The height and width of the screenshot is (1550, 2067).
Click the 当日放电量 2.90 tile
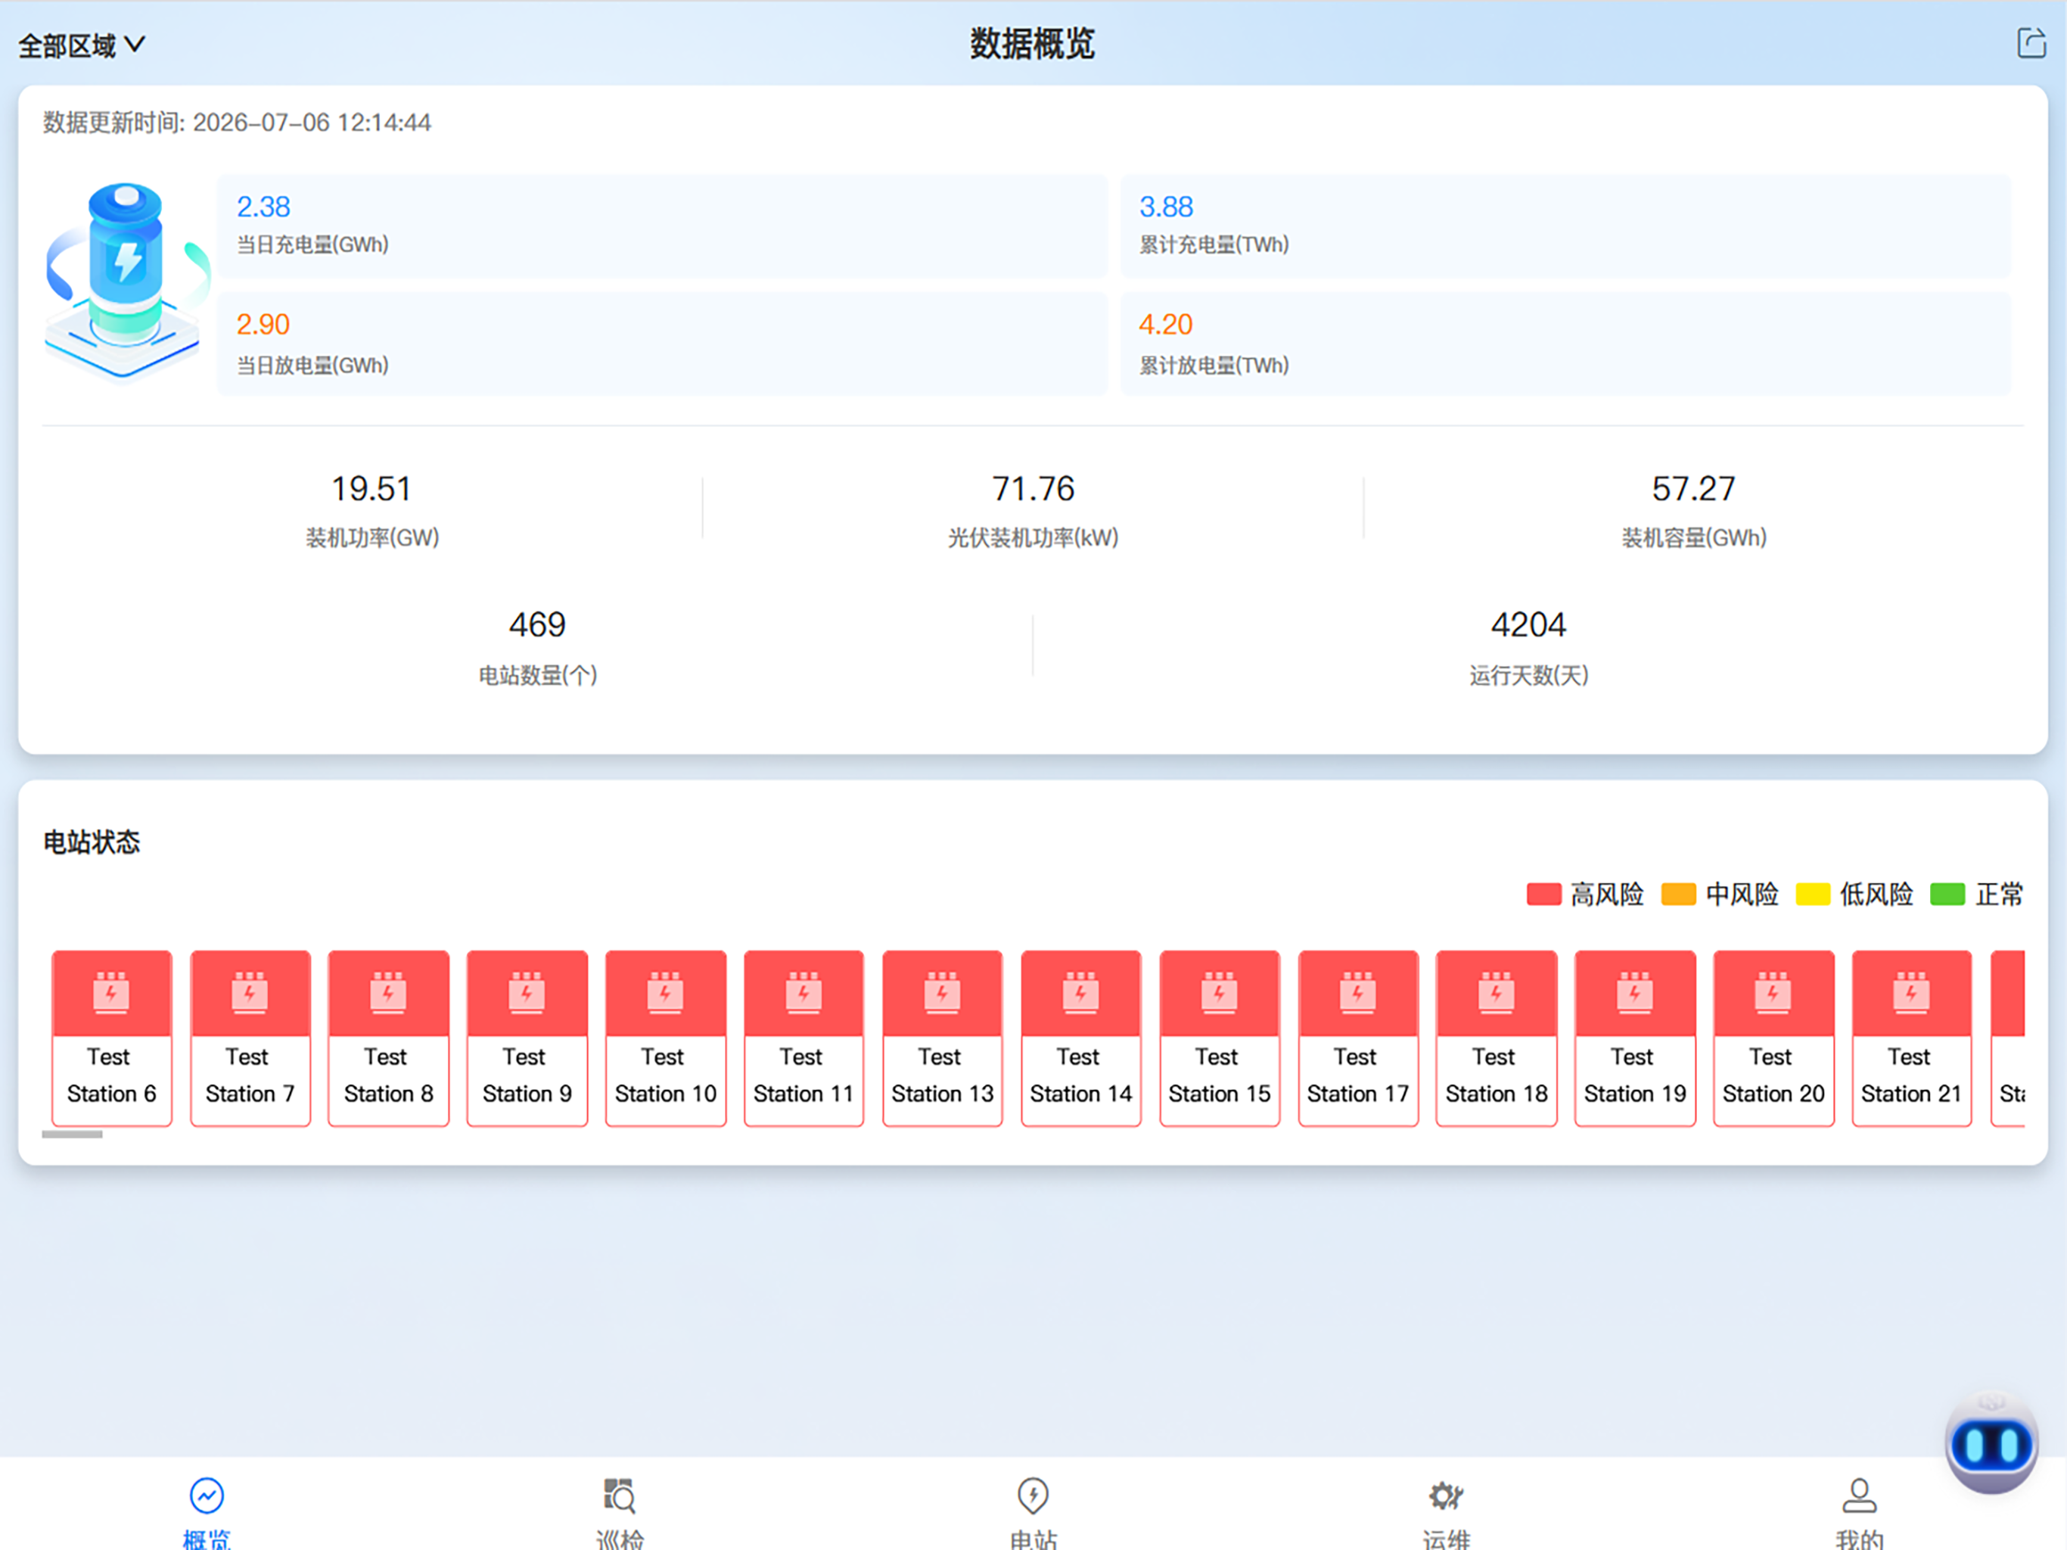point(661,343)
